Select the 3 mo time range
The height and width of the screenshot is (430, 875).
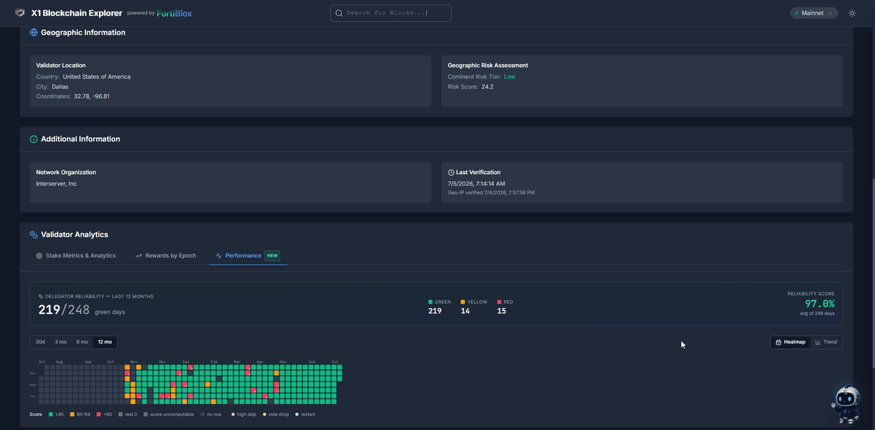pyautogui.click(x=61, y=342)
